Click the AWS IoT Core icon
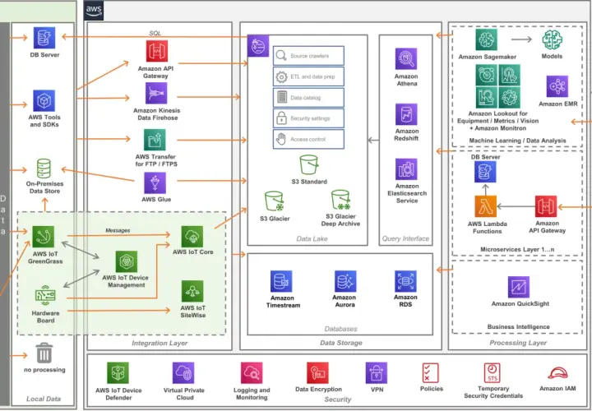The height and width of the screenshot is (411, 592). tap(192, 237)
